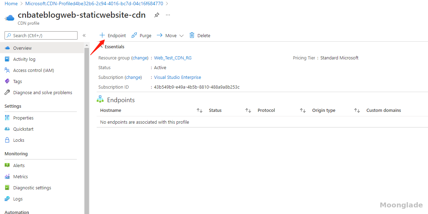Sort endpoints by Protocol arrows
The height and width of the screenshot is (214, 428).
pyautogui.click(x=303, y=110)
